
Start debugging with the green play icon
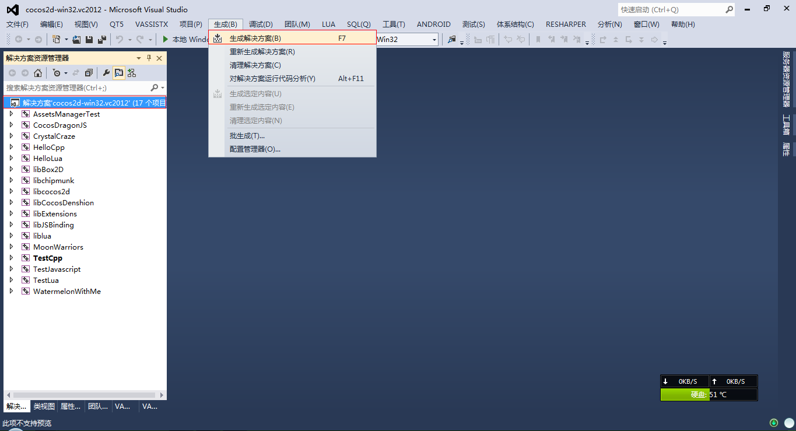pos(166,39)
